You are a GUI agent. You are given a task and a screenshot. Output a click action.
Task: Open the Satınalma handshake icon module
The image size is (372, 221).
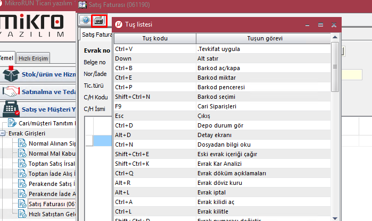11,91
